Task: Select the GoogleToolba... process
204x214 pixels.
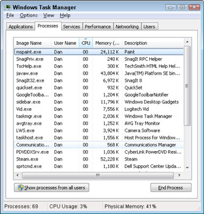Action: pyautogui.click(x=99, y=95)
